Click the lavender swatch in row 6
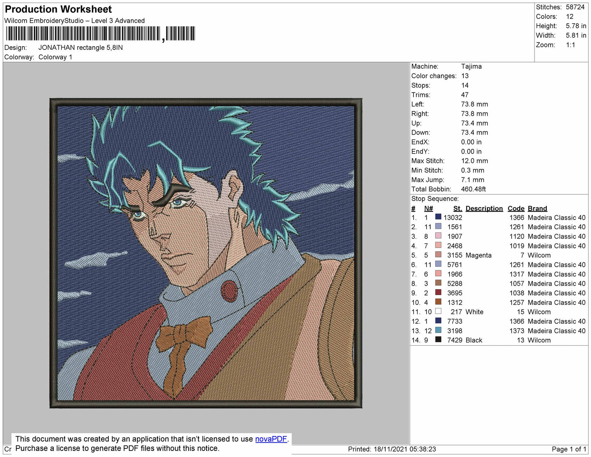 (x=438, y=264)
